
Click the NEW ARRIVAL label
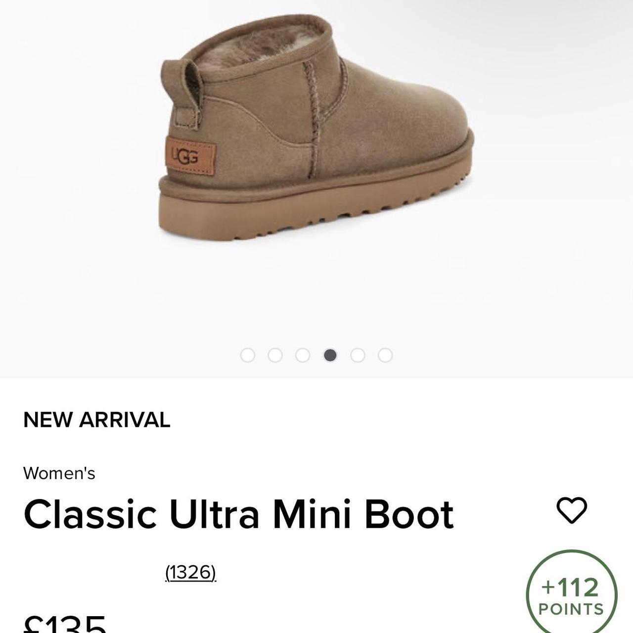pyautogui.click(x=97, y=421)
